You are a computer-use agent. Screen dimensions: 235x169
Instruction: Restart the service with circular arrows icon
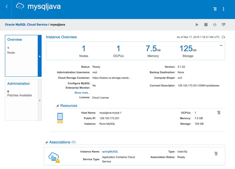pos(215,25)
